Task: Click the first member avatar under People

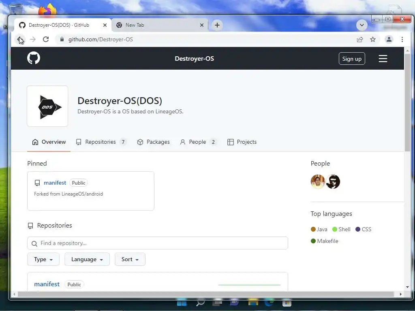Action: click(318, 182)
